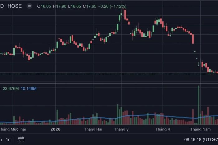Click the Tháng Hai axis label
Screen dimensions: 218x145
click(93, 129)
